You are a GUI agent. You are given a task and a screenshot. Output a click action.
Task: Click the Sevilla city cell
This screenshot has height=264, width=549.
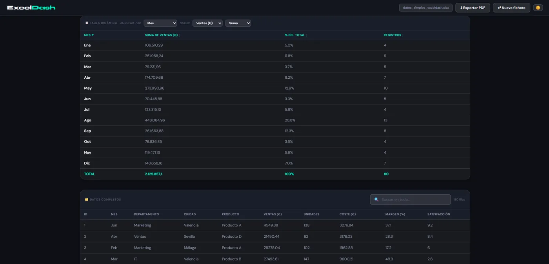[x=189, y=237]
